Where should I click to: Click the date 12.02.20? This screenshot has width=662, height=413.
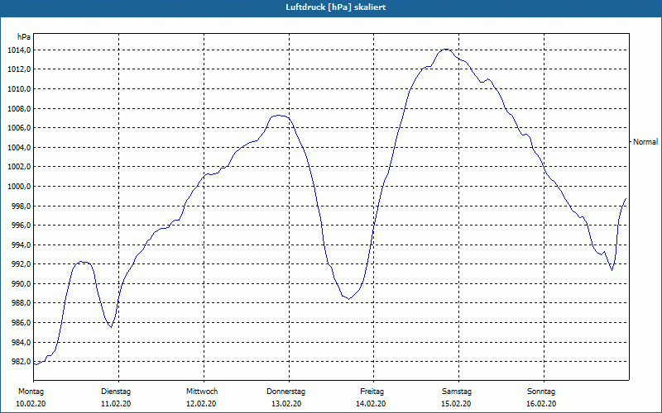coord(201,404)
